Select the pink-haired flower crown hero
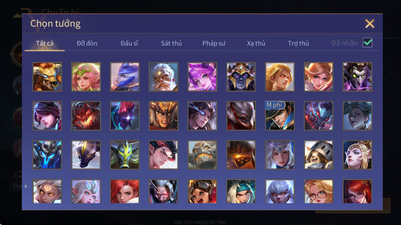This screenshot has height=225, width=401. pos(86,77)
